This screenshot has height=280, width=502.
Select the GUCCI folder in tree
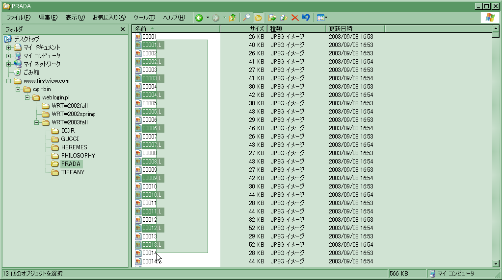(x=70, y=139)
